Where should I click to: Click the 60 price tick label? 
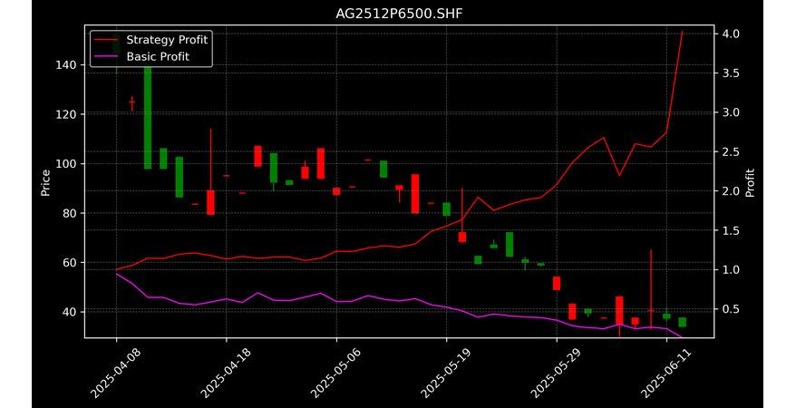(70, 262)
